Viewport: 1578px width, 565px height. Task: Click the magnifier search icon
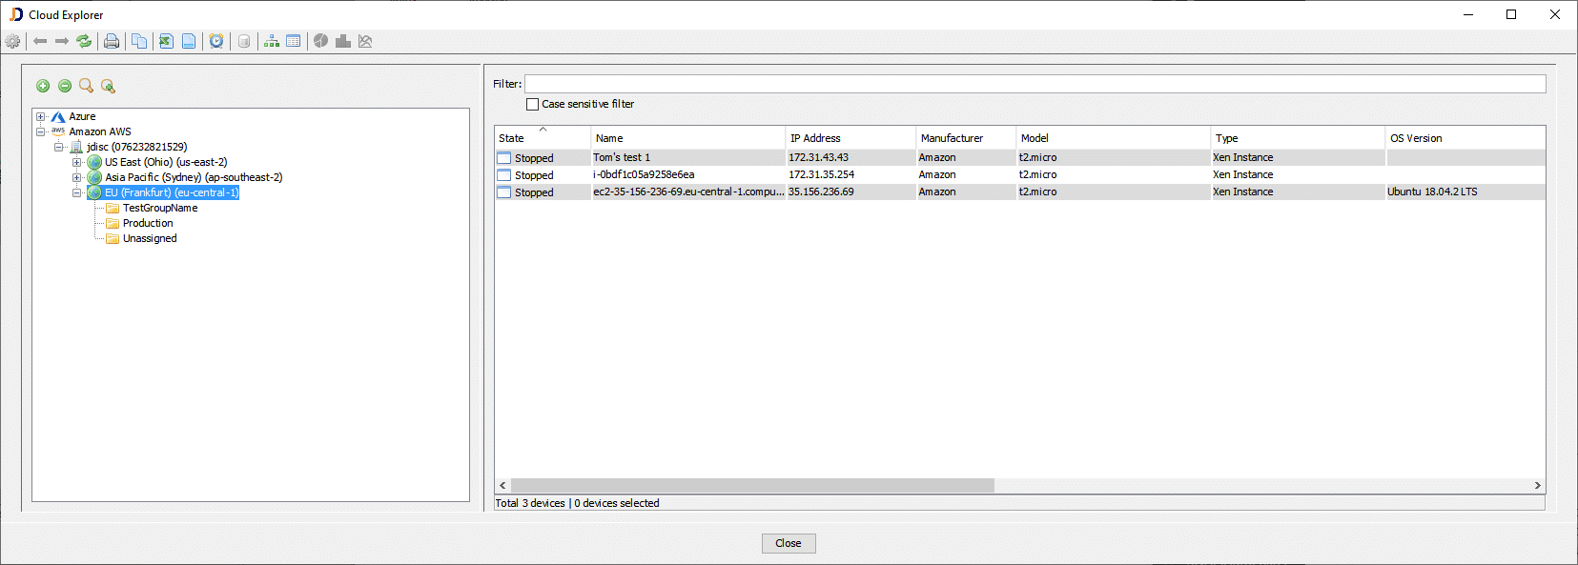(x=87, y=86)
